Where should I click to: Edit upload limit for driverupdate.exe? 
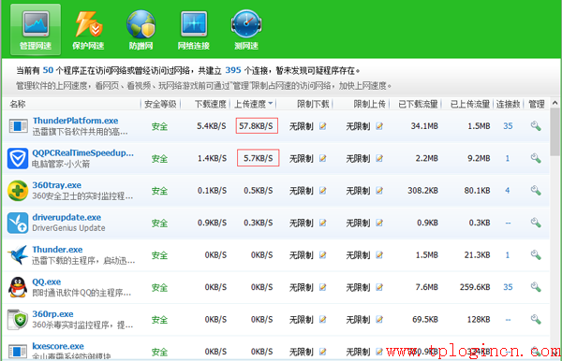(x=379, y=223)
